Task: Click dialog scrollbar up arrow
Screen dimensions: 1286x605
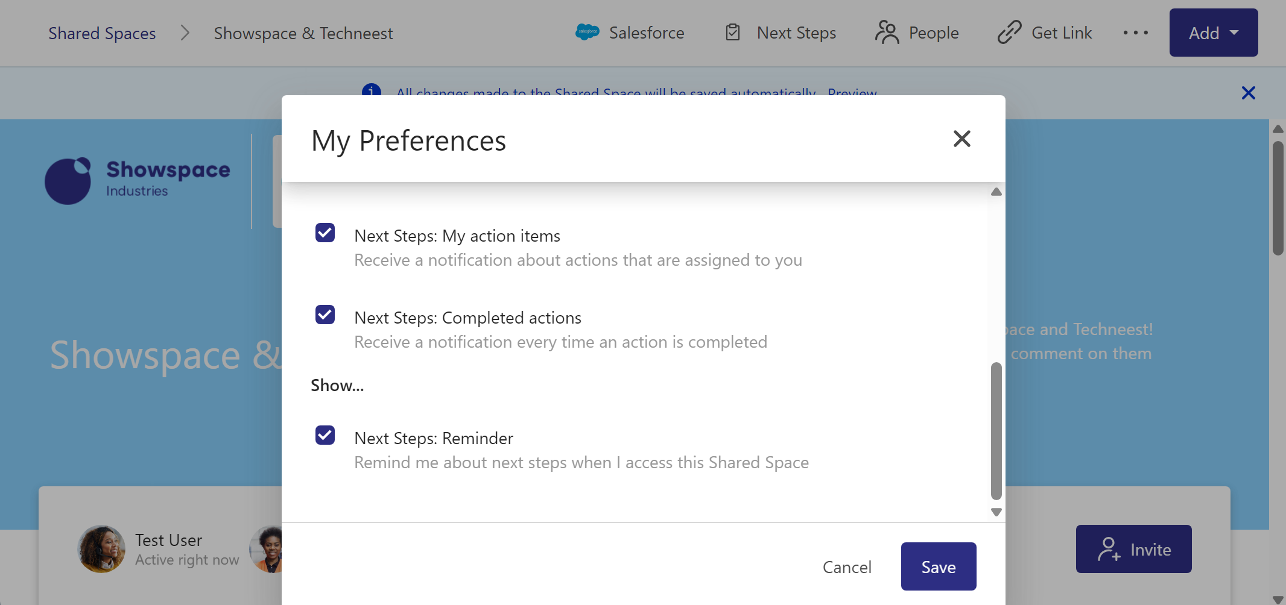Action: [996, 192]
